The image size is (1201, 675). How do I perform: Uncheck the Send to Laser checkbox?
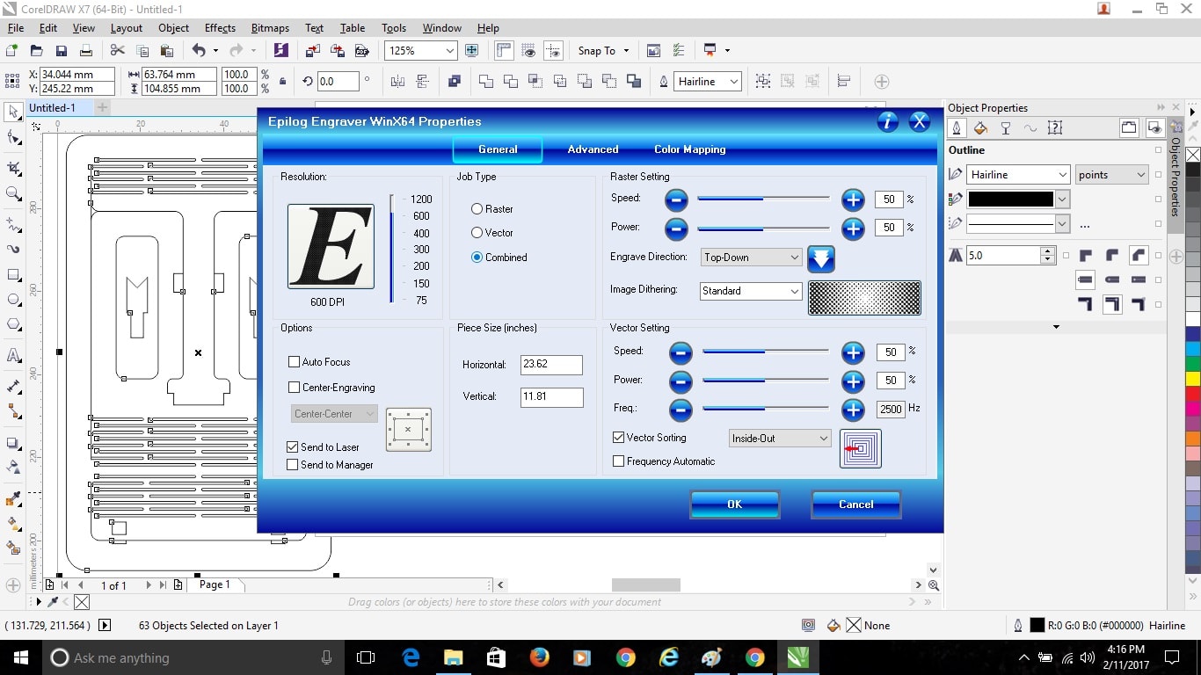tap(293, 447)
